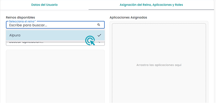Click the magnifier icon in reino field
216x103 pixels.
click(99, 25)
